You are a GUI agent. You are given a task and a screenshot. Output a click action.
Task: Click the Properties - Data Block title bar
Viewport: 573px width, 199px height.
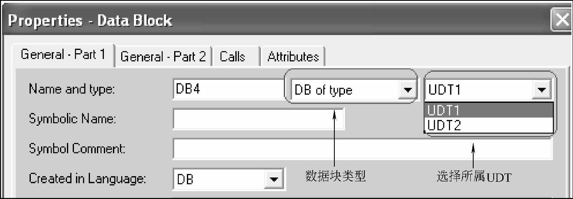(246, 20)
